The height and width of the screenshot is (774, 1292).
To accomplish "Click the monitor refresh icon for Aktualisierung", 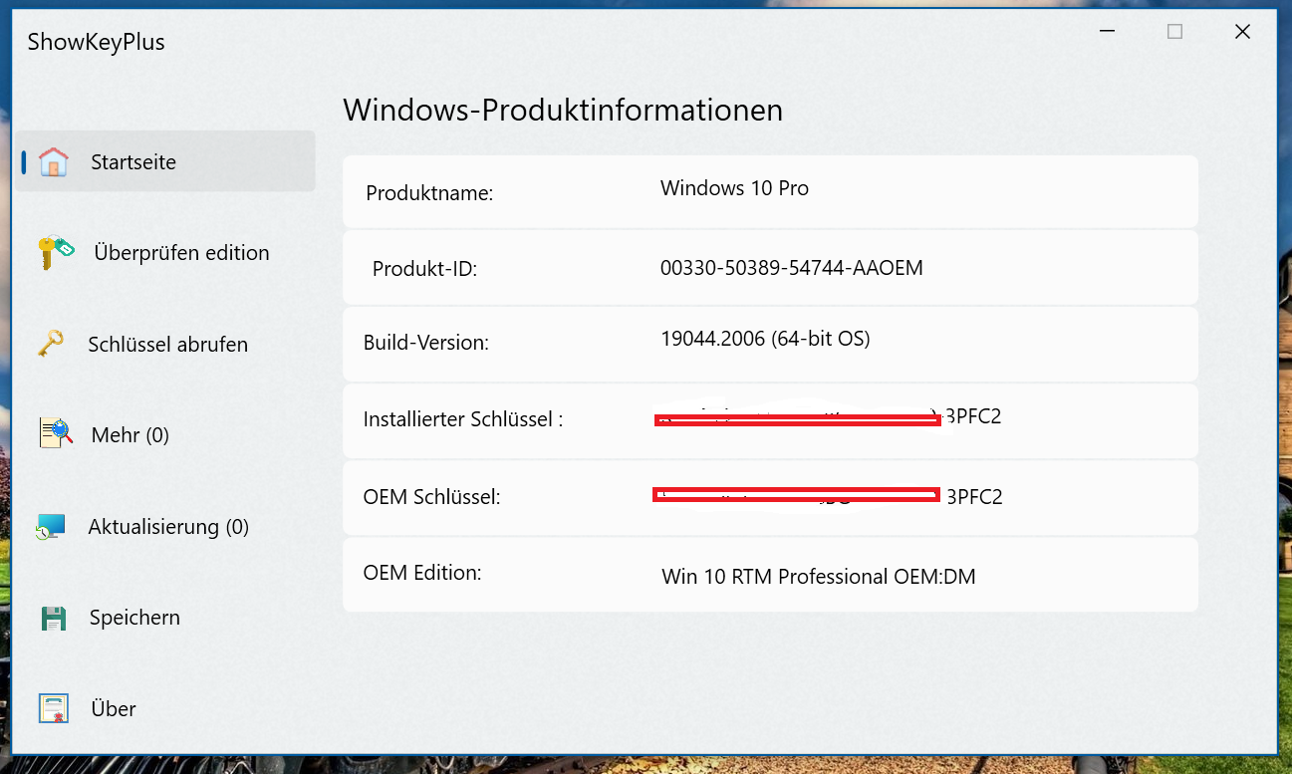I will (x=51, y=527).
